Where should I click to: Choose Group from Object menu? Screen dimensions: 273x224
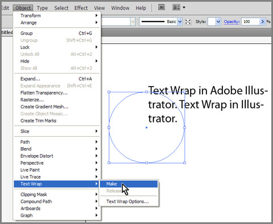[x=57, y=33]
